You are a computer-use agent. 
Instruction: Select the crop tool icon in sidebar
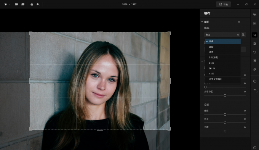click(255, 35)
